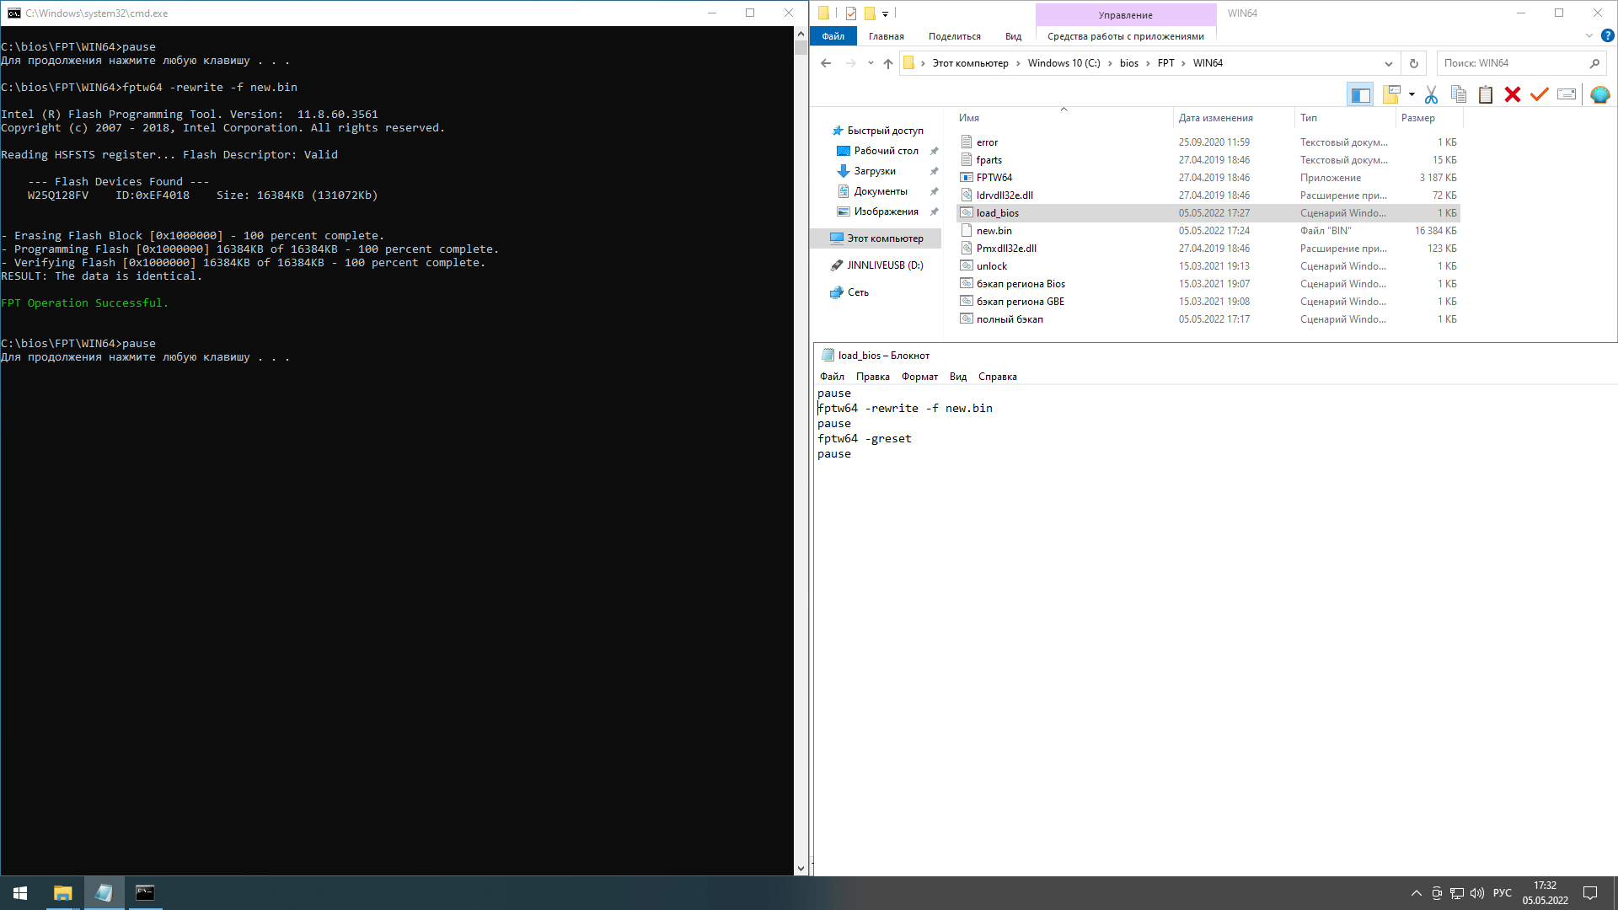Go up one folder level arrow
The height and width of the screenshot is (910, 1618).
click(x=887, y=63)
